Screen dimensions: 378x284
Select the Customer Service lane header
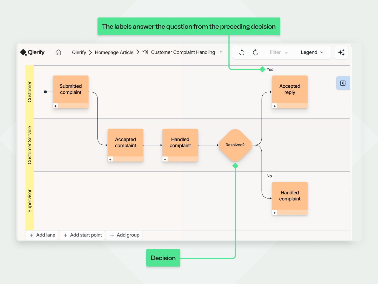tap(30, 145)
